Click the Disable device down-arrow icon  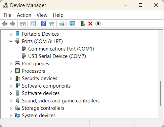pos(98,24)
